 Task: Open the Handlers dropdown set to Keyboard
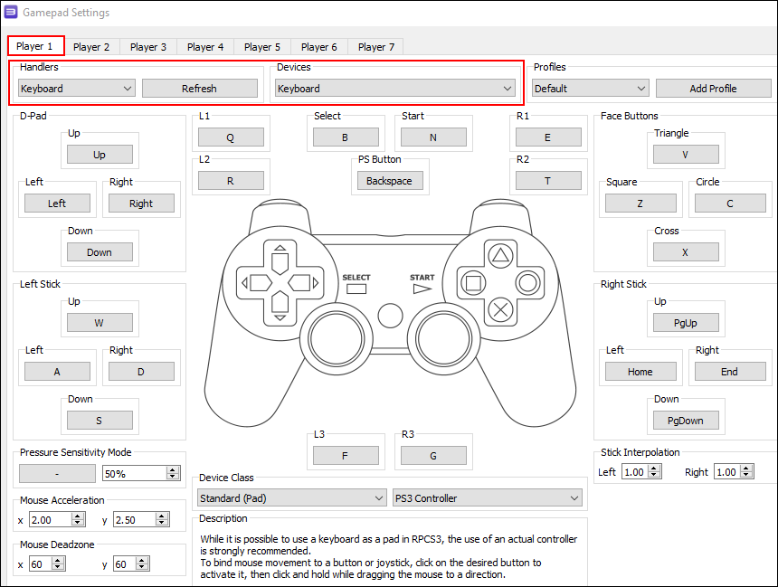point(76,89)
